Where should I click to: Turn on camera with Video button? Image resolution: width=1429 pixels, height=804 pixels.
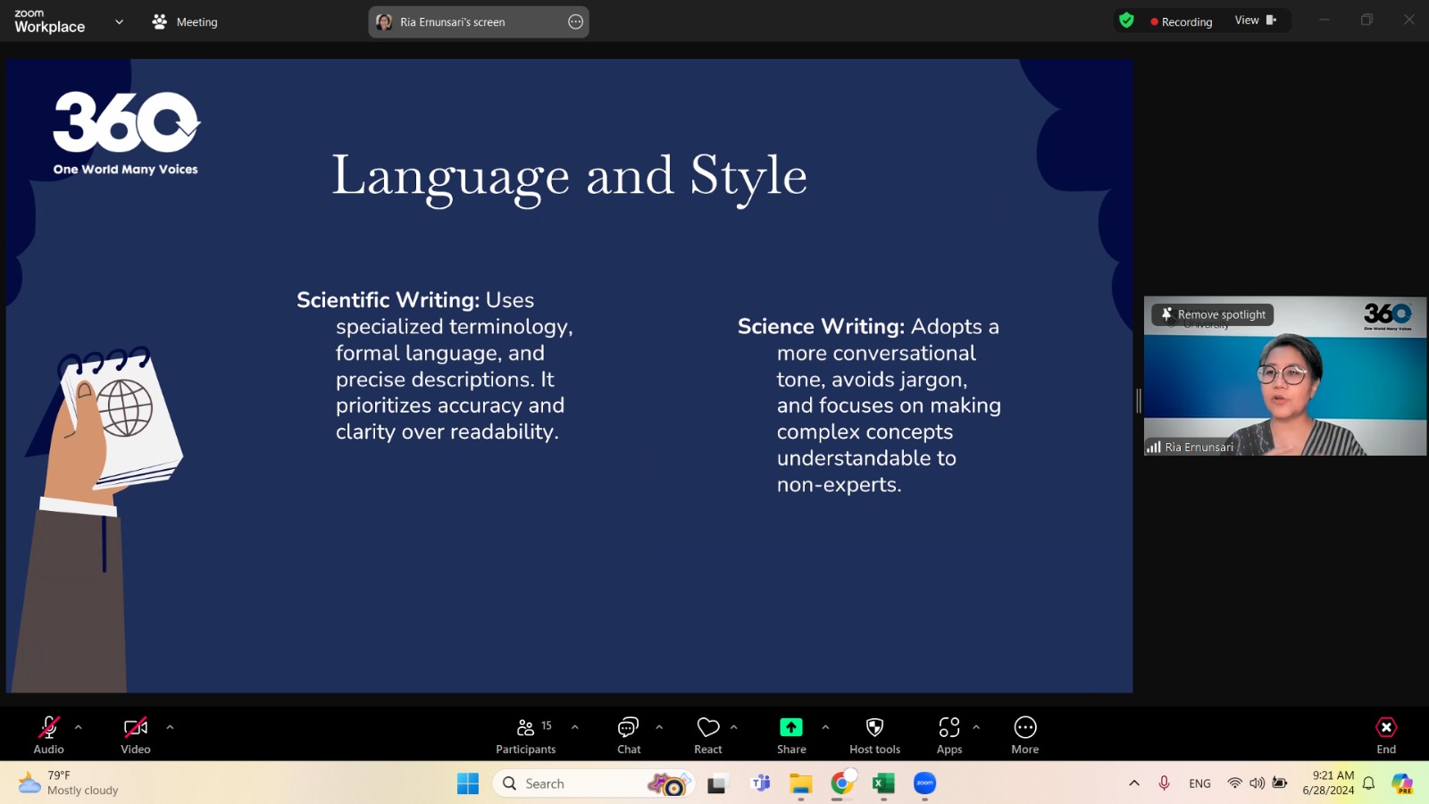pyautogui.click(x=136, y=735)
